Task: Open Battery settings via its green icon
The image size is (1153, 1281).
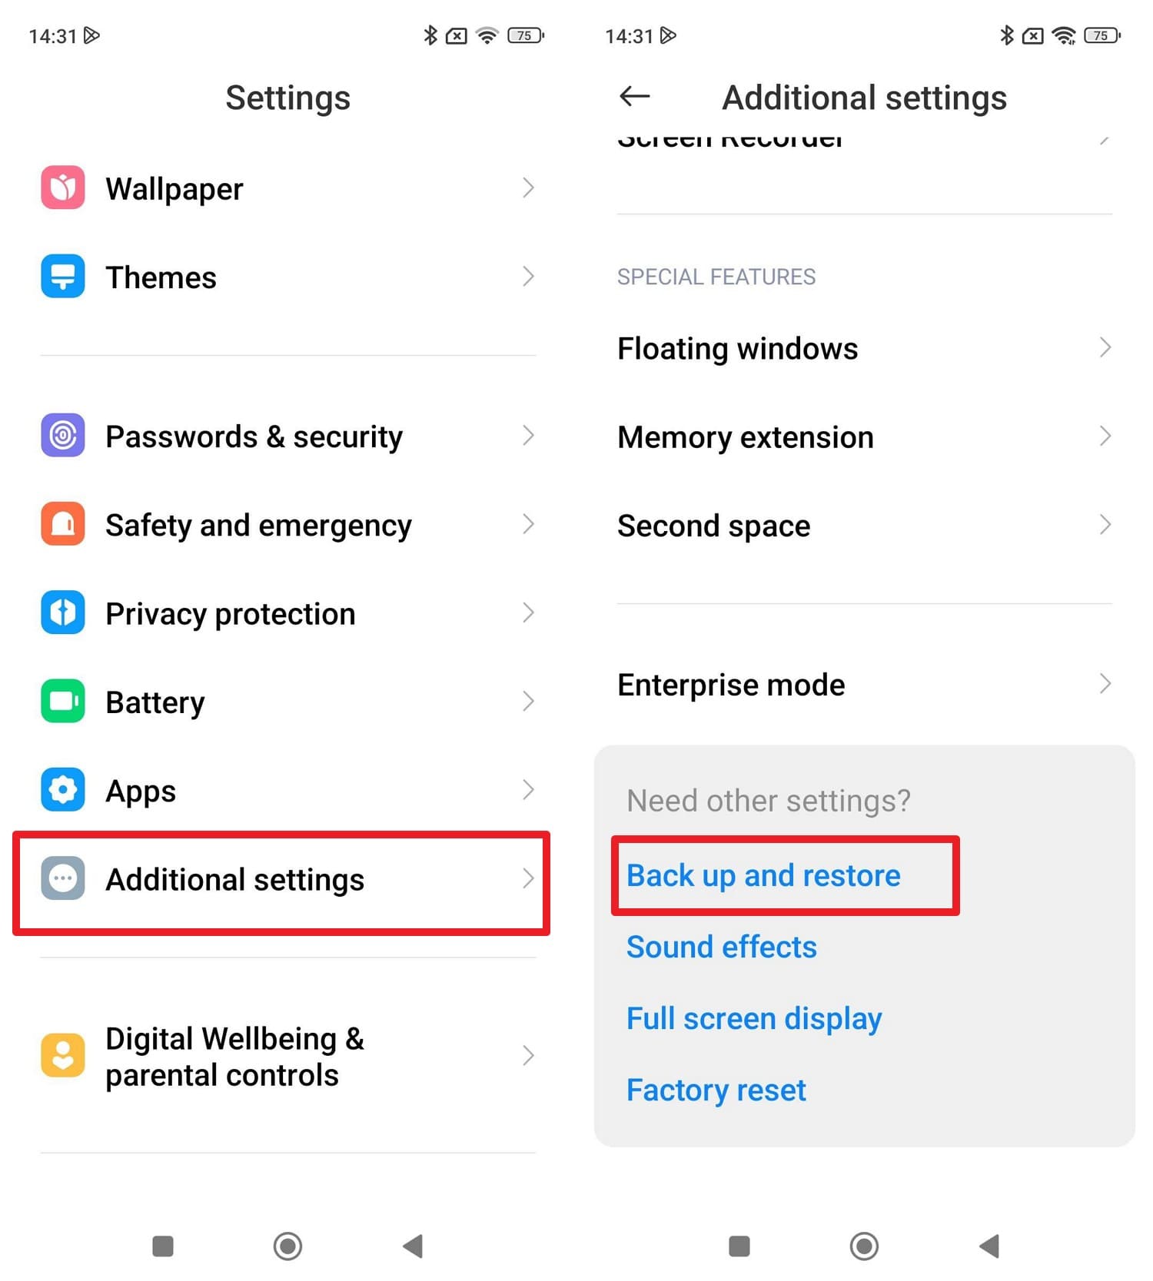Action: tap(62, 701)
